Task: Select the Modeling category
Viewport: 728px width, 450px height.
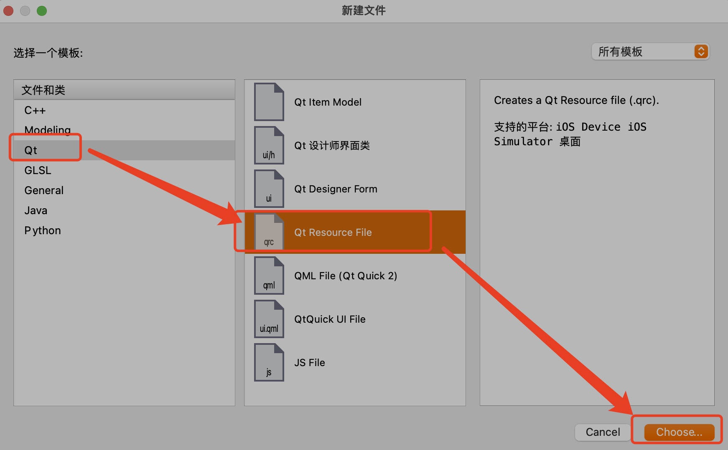Action: click(x=125, y=130)
